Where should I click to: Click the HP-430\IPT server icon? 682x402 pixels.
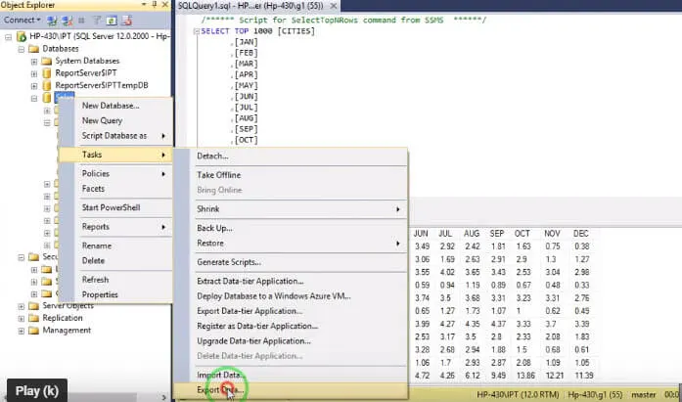pos(22,36)
